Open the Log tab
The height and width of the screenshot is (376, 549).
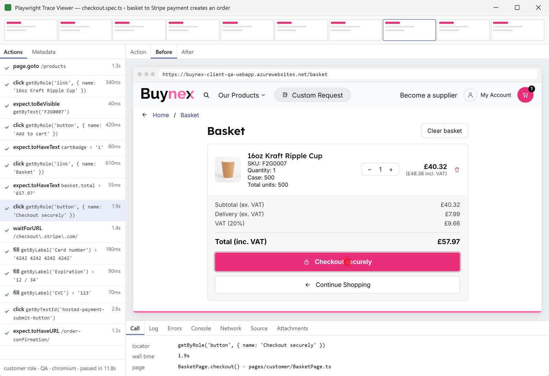click(x=153, y=328)
